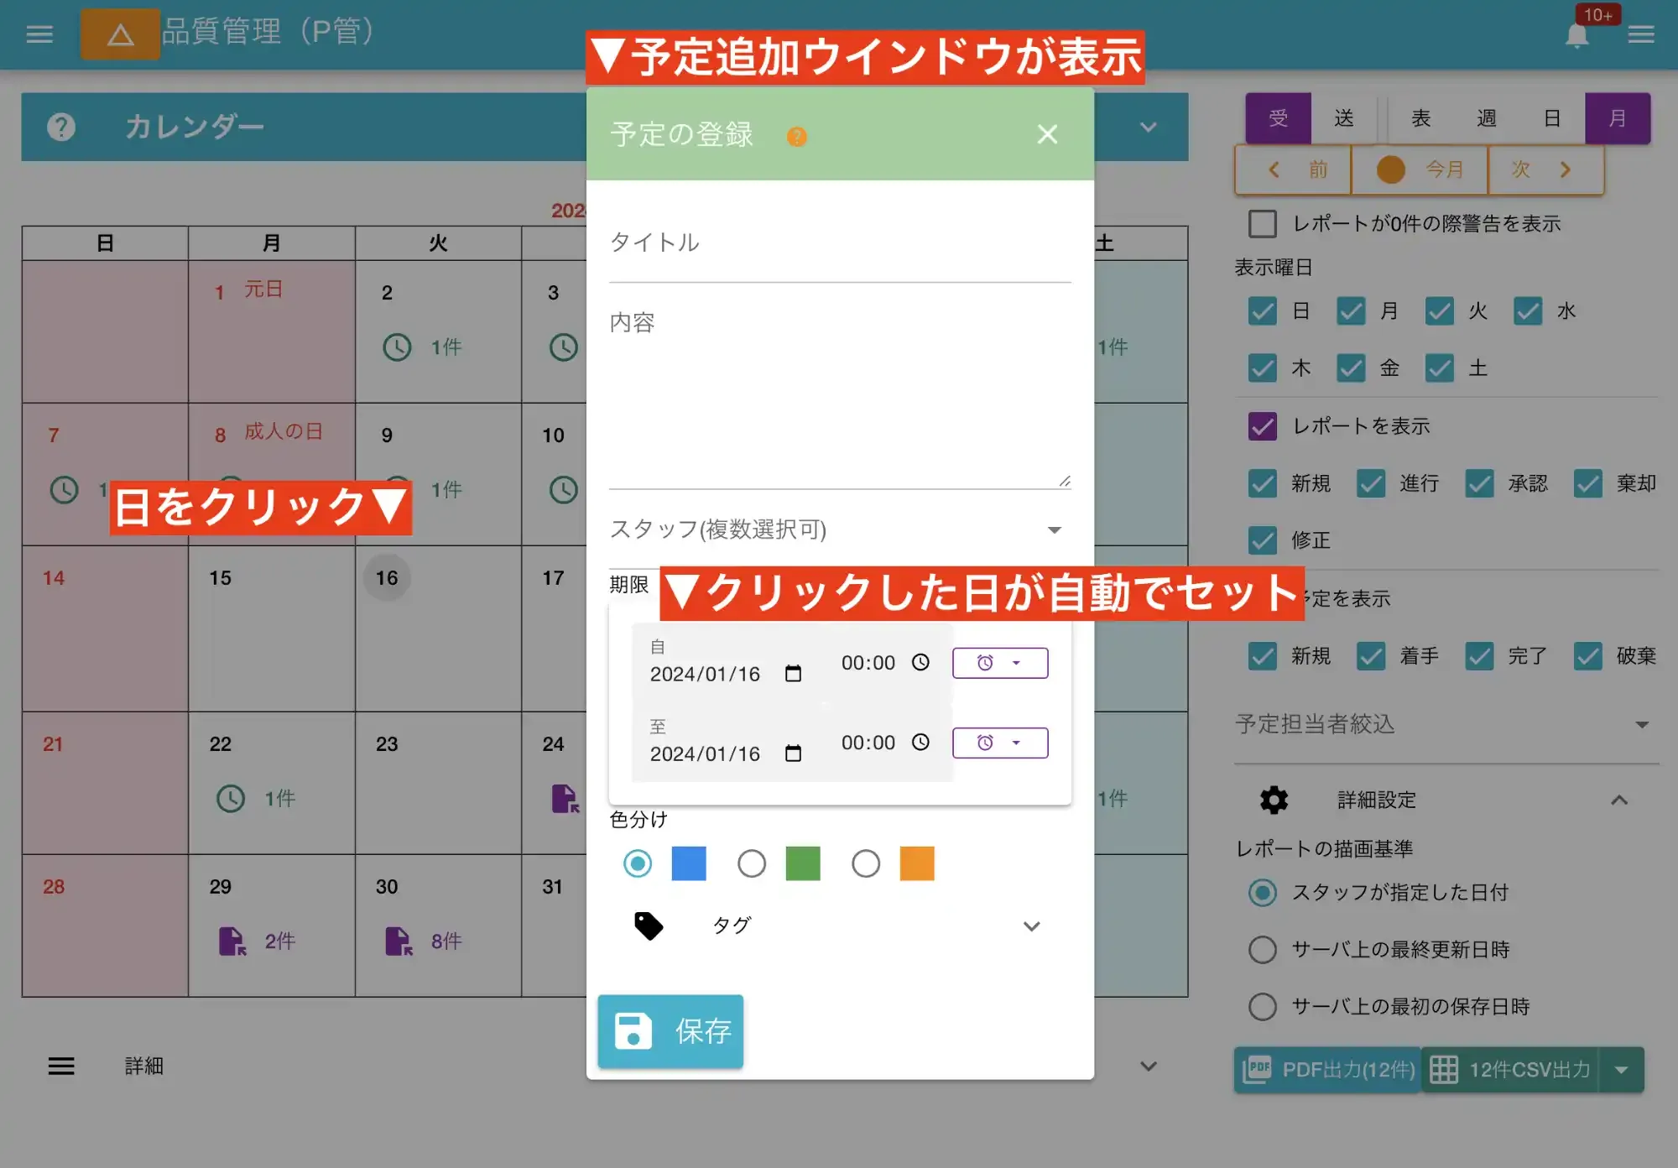Viewport: 1678px width, 1168px height.
Task: Select the サーバ上の最終更新日時 radio option
Action: point(1263,950)
